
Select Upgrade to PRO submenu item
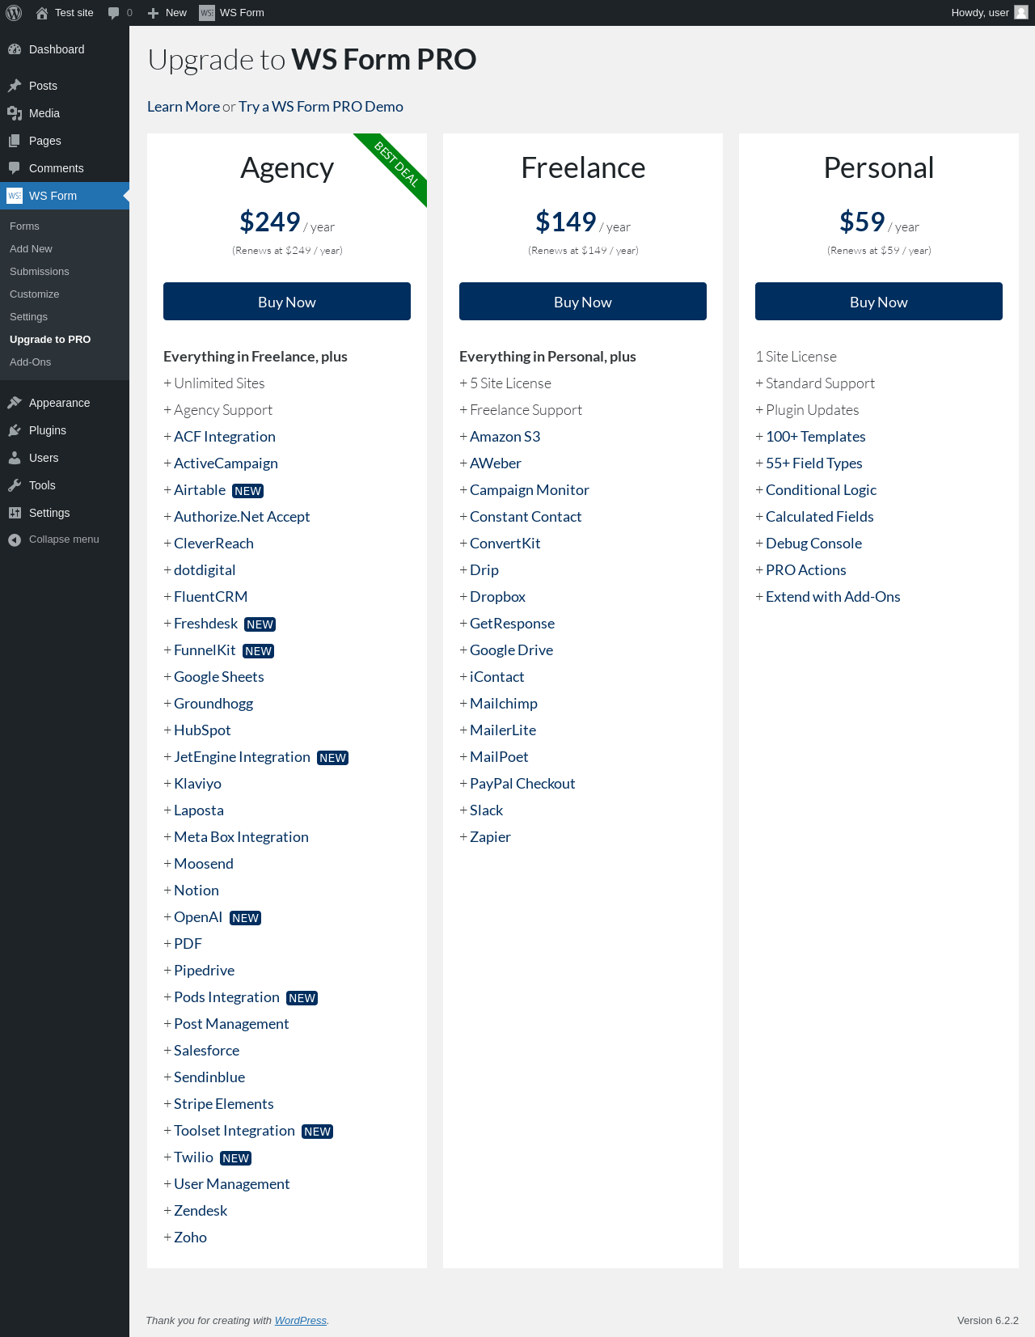50,340
